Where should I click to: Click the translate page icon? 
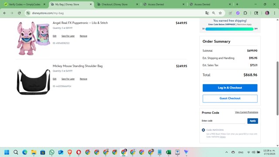coord(207,13)
